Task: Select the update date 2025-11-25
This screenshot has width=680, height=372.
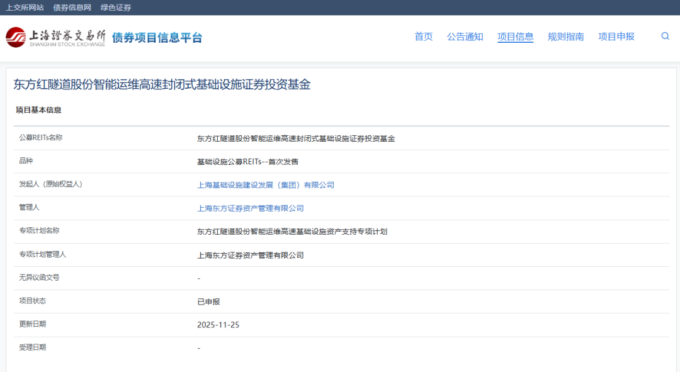Action: point(219,324)
